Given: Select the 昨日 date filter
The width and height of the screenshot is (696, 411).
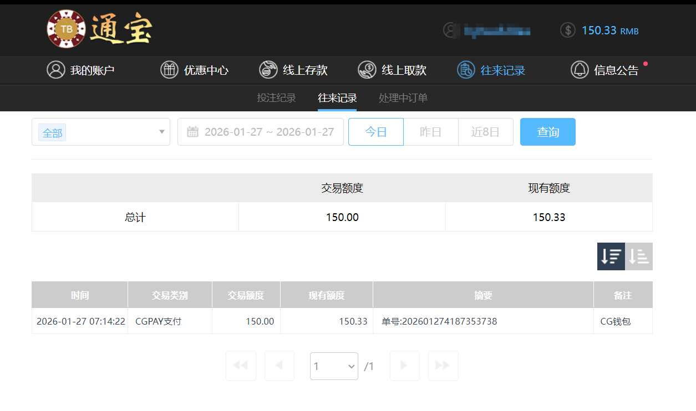Looking at the screenshot, I should click(x=431, y=132).
